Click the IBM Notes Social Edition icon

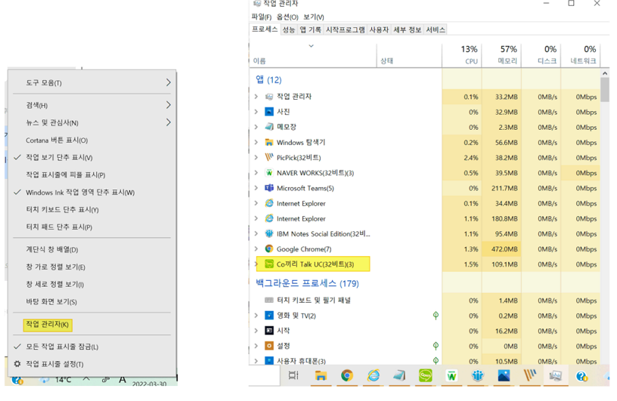(x=269, y=233)
